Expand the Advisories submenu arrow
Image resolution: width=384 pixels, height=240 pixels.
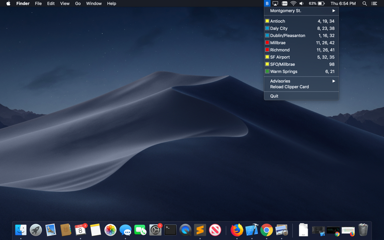334,81
